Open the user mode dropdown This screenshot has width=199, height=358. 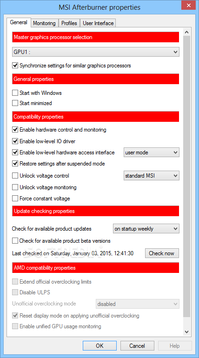click(152, 152)
